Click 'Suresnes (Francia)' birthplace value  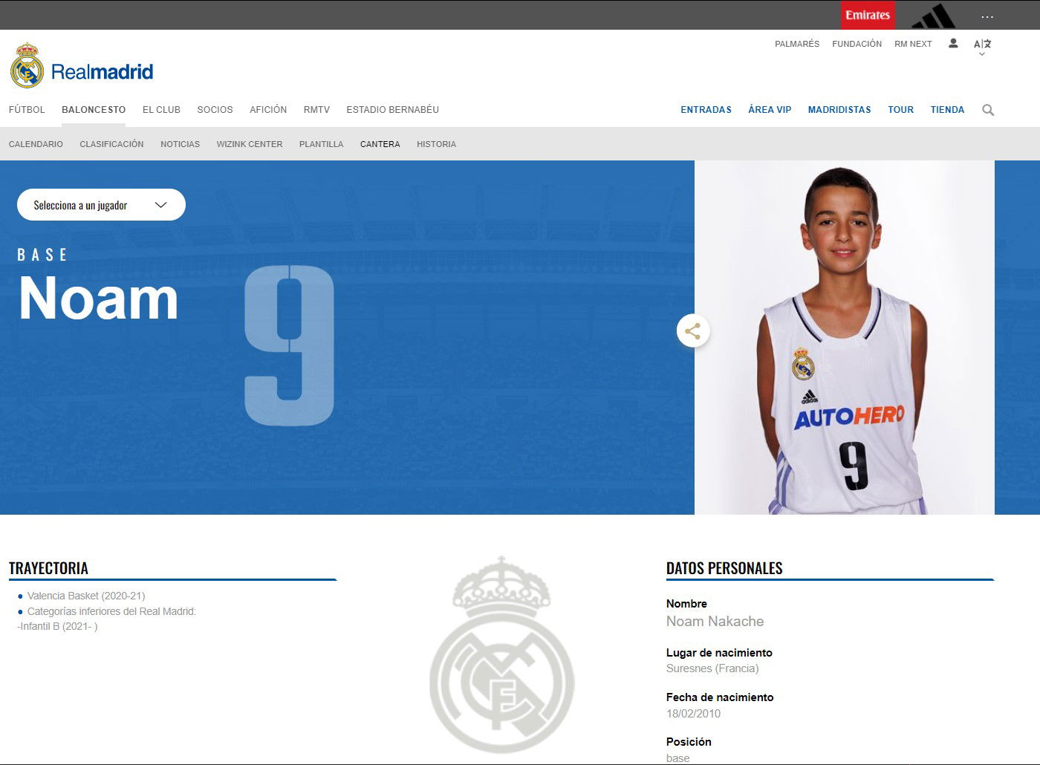click(x=712, y=668)
